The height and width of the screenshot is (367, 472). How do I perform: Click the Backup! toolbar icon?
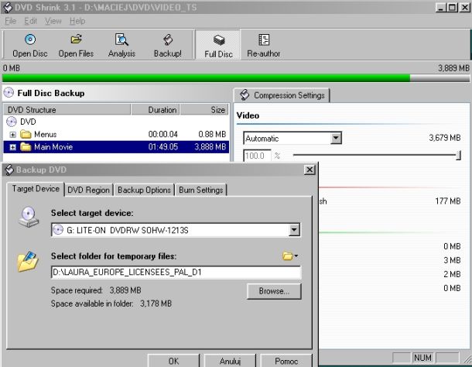[x=168, y=39]
